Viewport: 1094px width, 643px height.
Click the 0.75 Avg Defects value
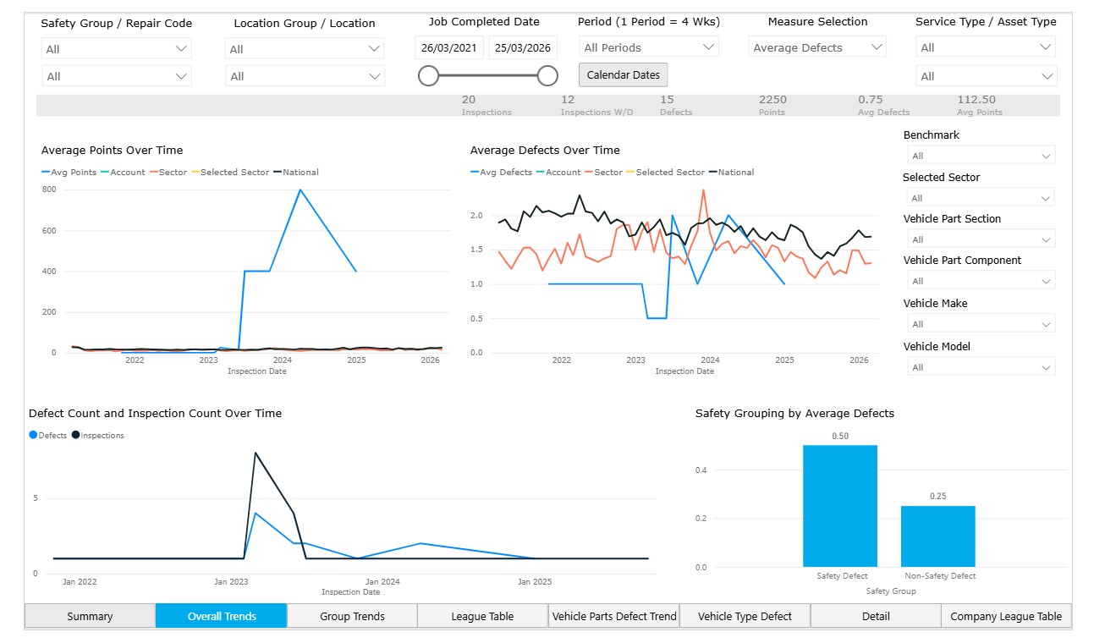tap(883, 105)
